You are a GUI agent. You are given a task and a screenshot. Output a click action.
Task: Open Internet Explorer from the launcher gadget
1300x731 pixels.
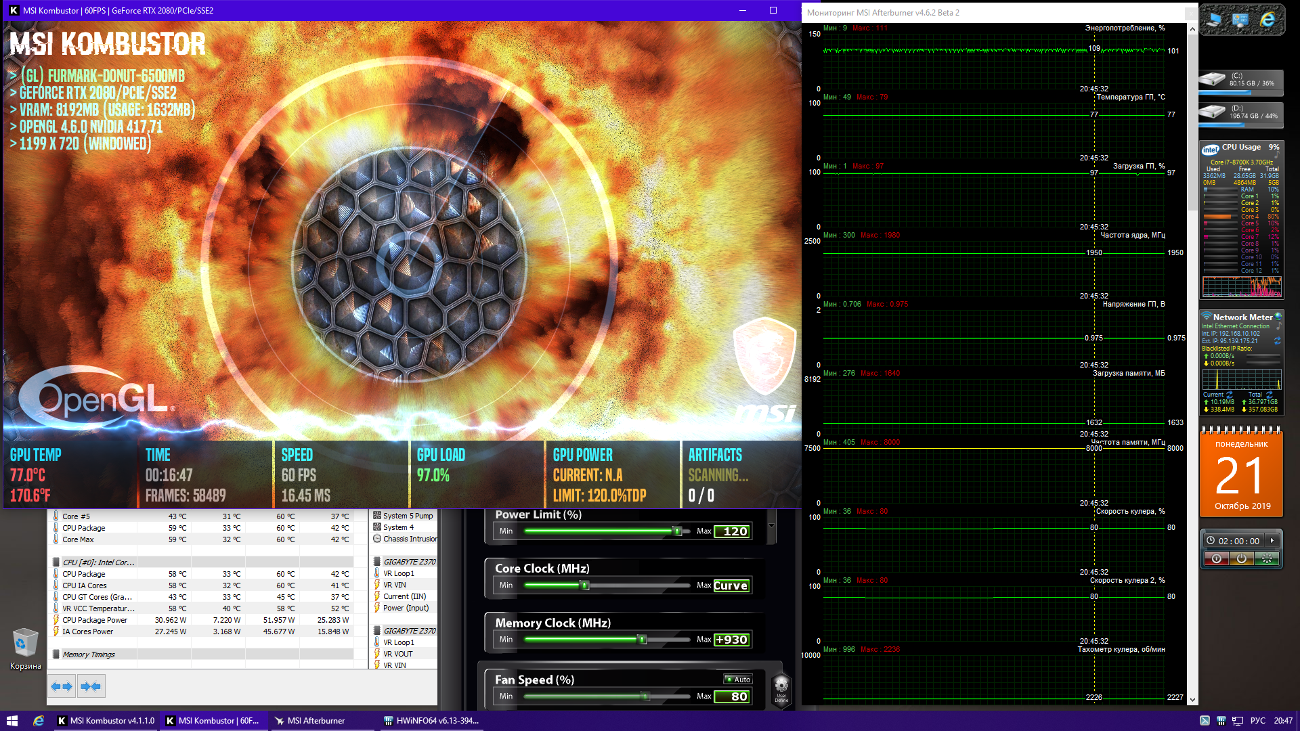[1267, 20]
